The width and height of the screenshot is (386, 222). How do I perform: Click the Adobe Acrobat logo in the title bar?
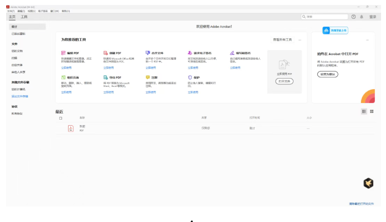click(8, 7)
